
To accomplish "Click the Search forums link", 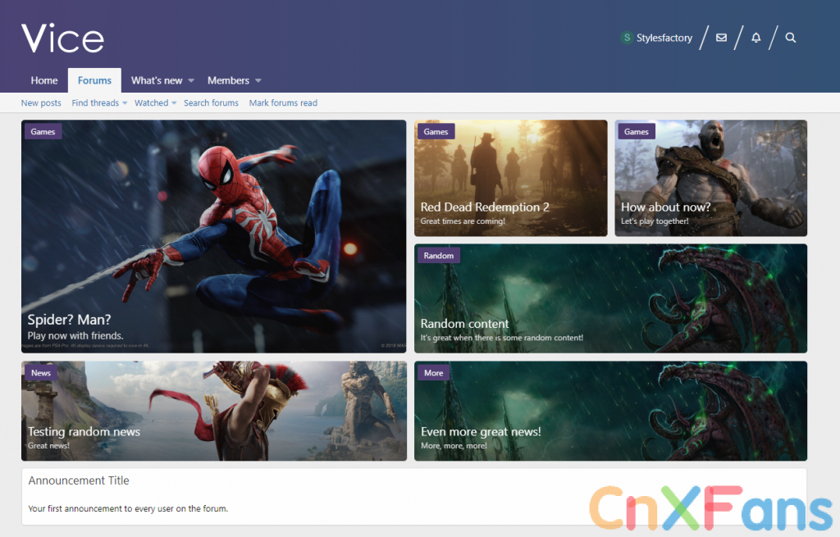I will point(211,102).
